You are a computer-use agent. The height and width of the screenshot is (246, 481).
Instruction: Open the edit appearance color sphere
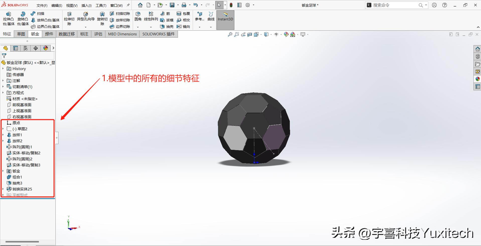286,34
